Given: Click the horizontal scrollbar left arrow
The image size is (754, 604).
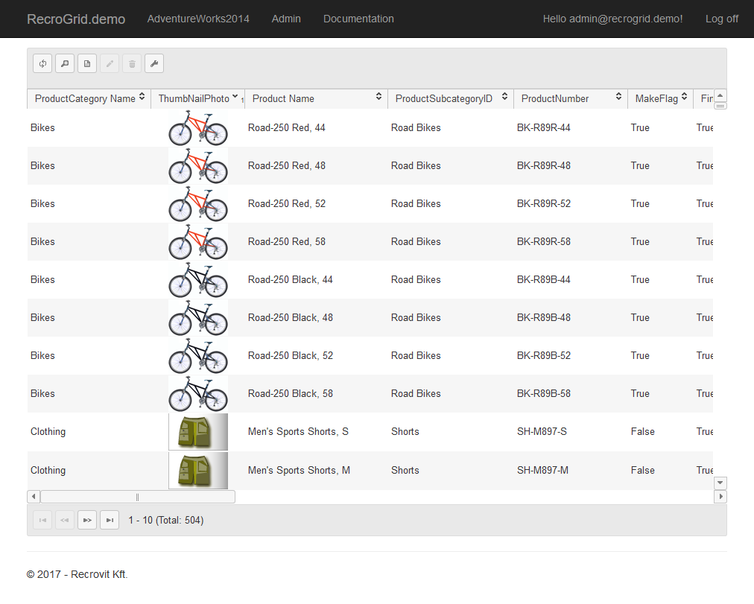Looking at the screenshot, I should (34, 497).
